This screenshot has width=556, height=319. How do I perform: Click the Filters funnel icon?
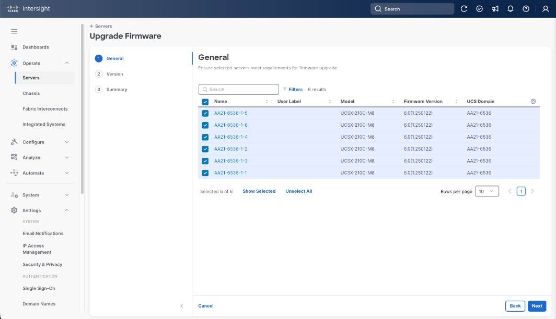(284, 89)
